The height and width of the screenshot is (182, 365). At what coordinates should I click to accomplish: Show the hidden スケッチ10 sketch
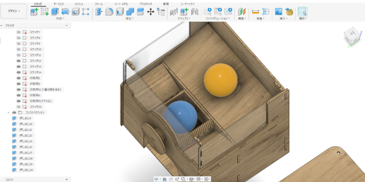(18, 49)
